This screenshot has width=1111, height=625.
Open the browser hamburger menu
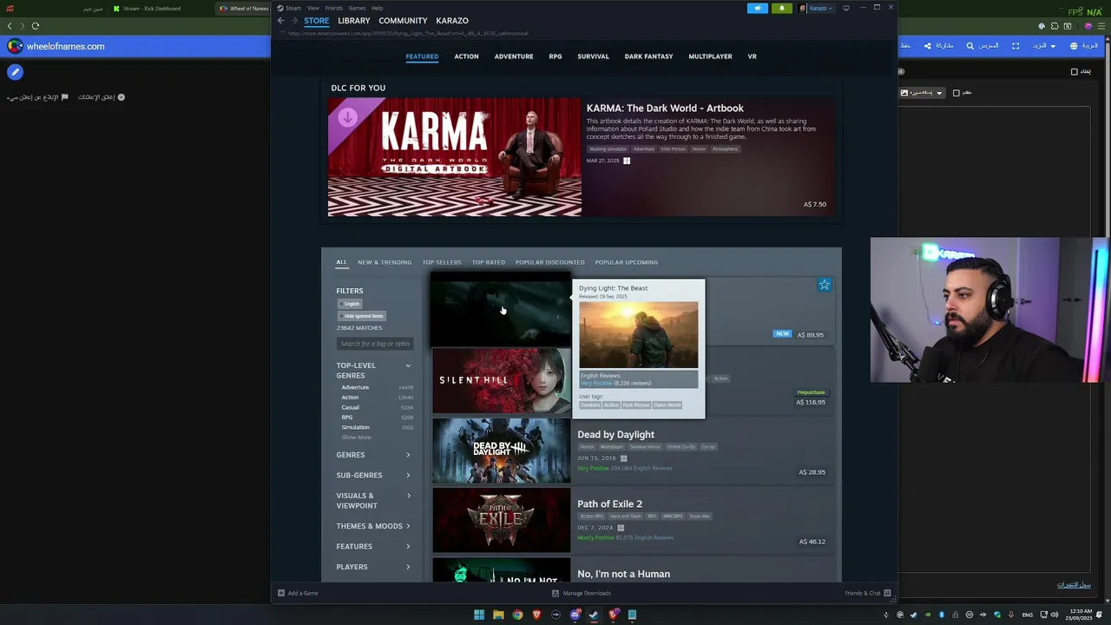point(1101,26)
